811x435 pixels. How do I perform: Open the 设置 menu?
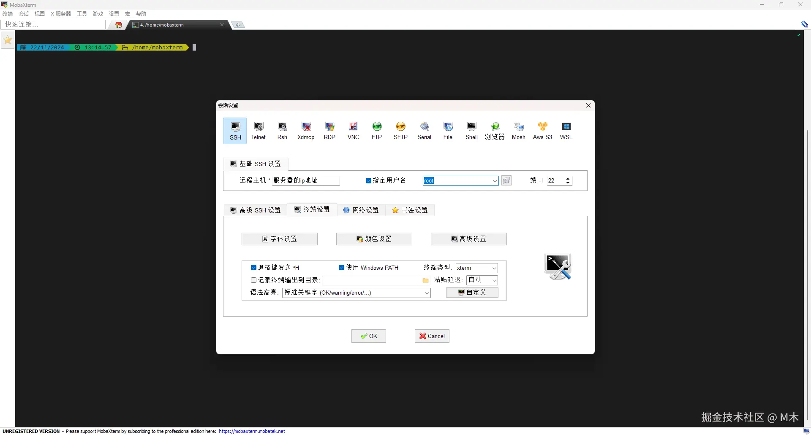click(x=114, y=14)
